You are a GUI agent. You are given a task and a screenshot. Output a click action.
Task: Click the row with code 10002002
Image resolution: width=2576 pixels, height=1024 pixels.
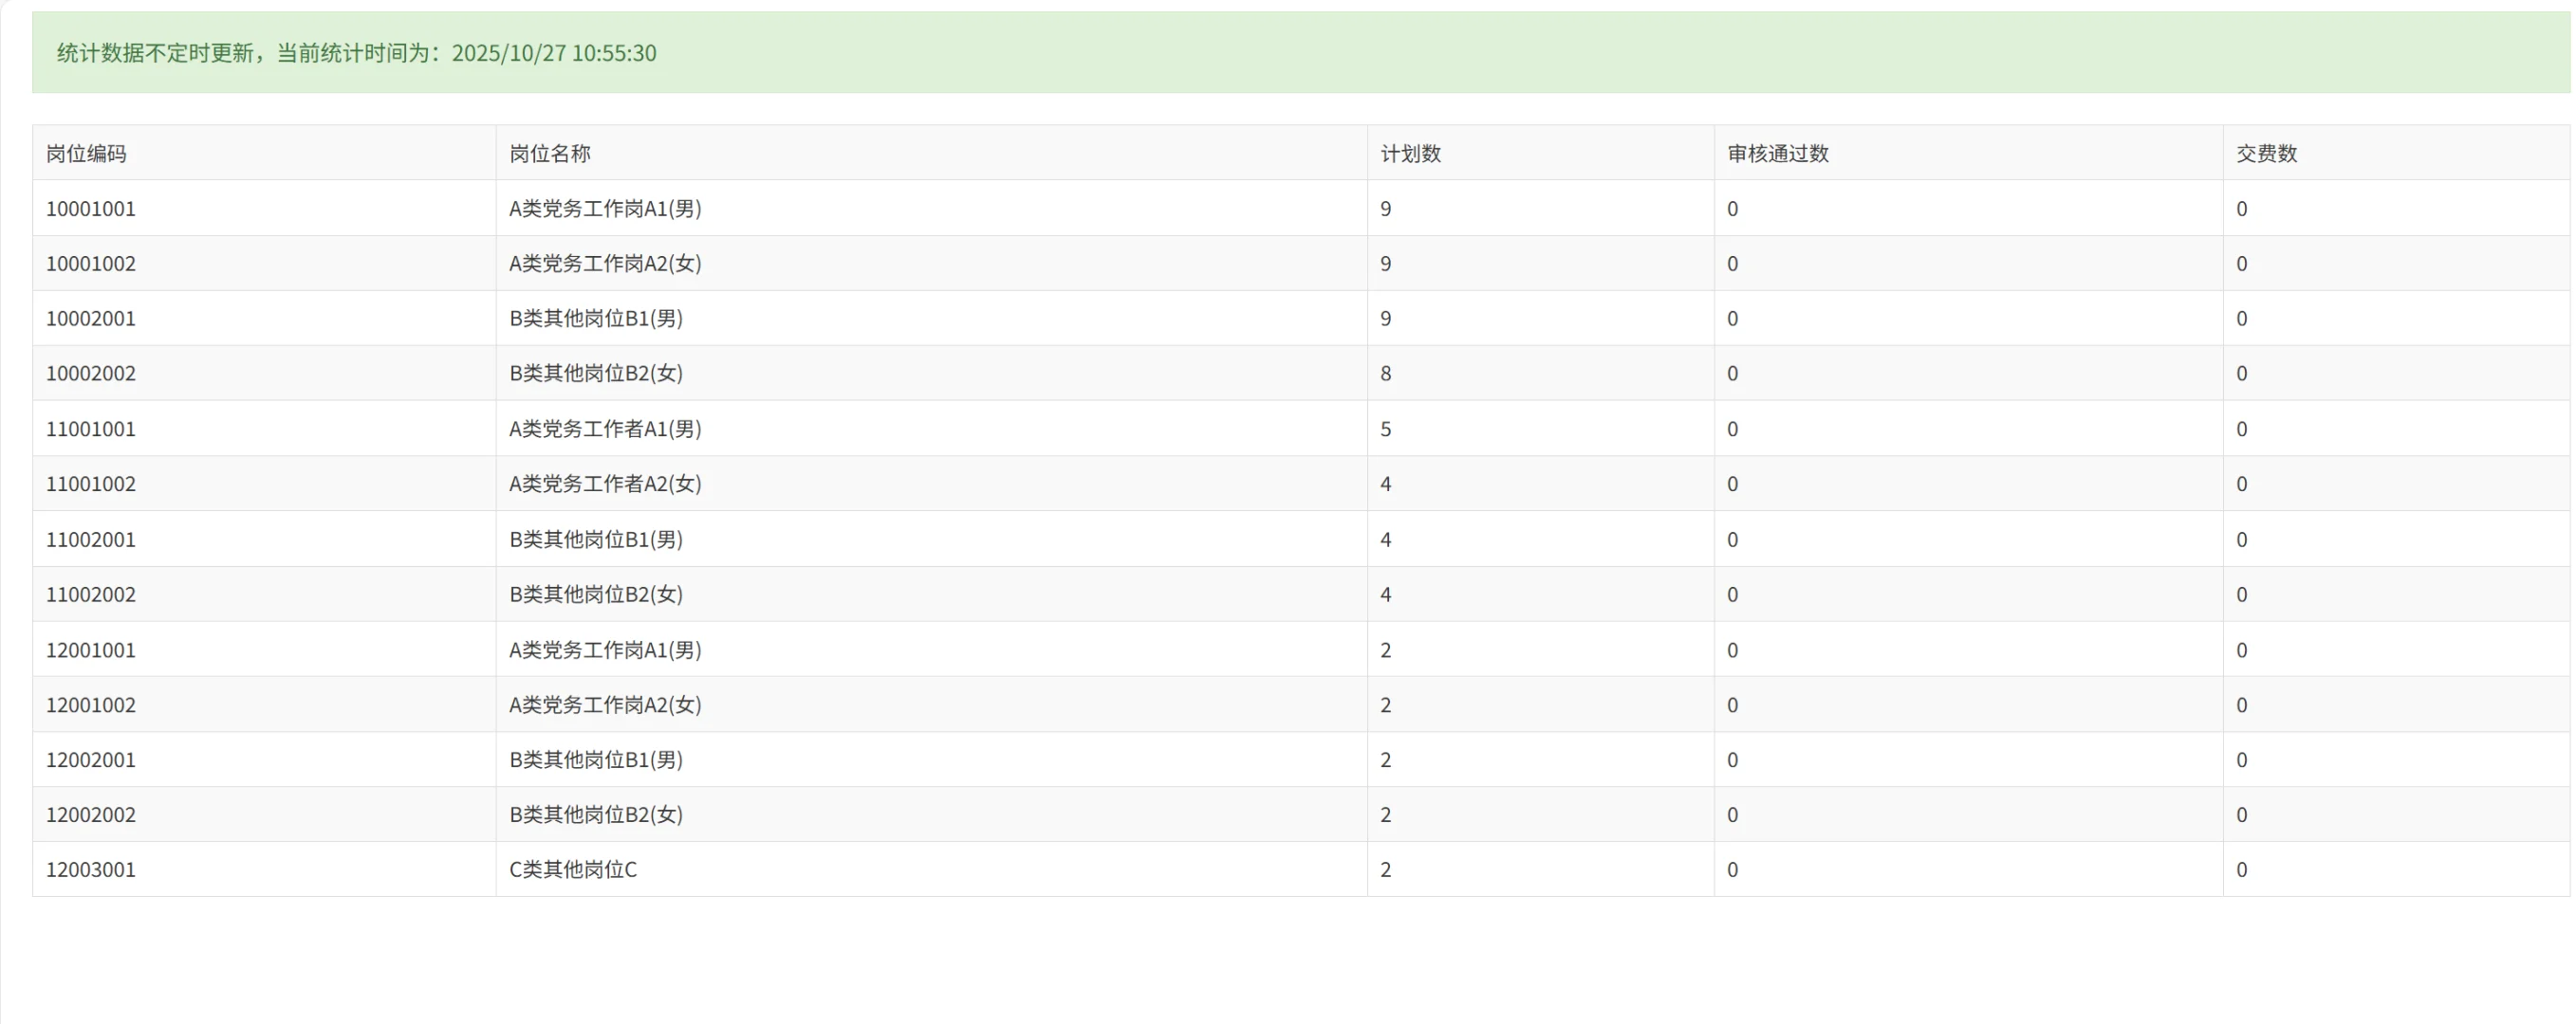(91, 374)
